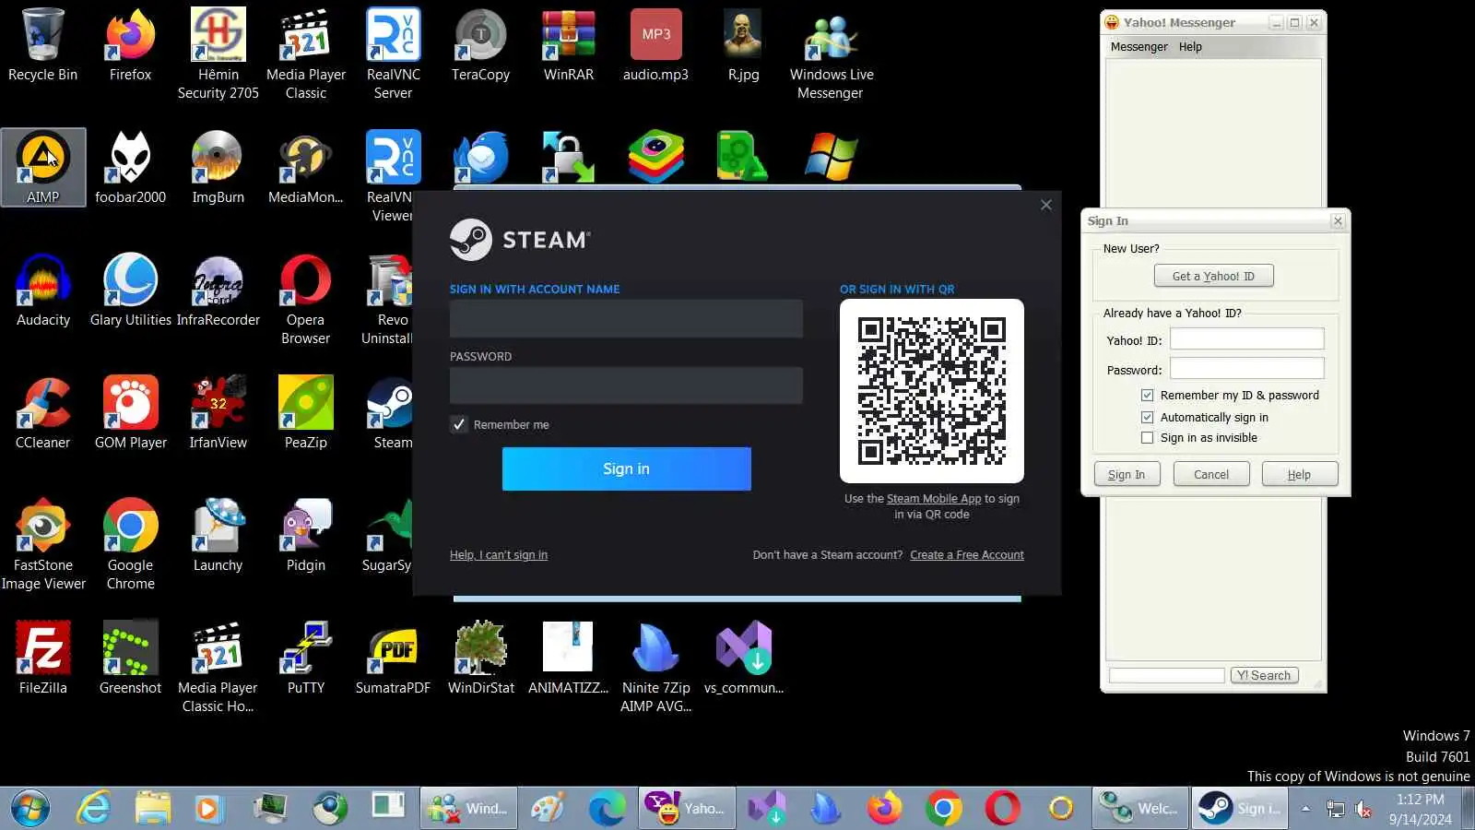Select the Pidgin desktop icon
The image size is (1475, 830).
pyautogui.click(x=305, y=535)
